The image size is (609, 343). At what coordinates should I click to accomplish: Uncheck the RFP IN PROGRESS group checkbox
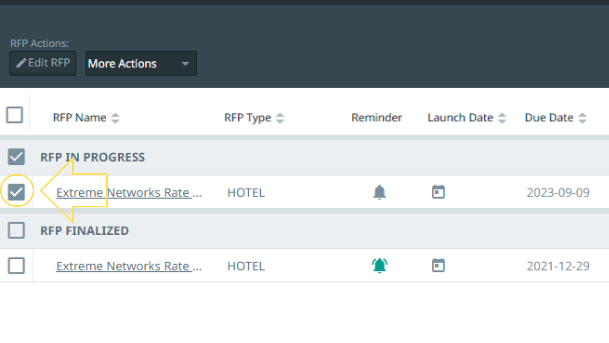(16, 157)
